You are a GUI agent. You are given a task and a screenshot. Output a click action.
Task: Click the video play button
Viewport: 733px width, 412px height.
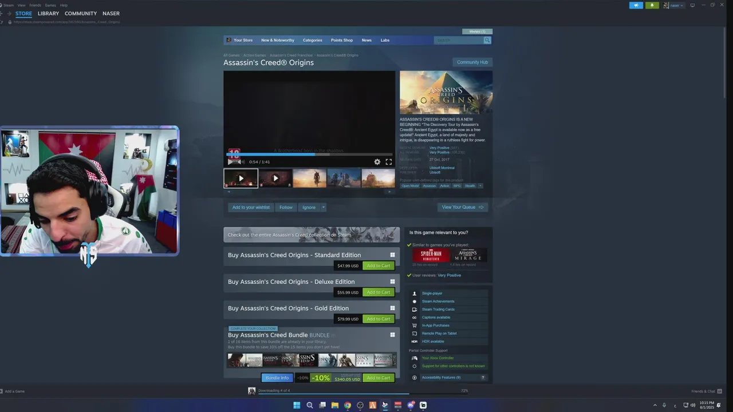[230, 162]
